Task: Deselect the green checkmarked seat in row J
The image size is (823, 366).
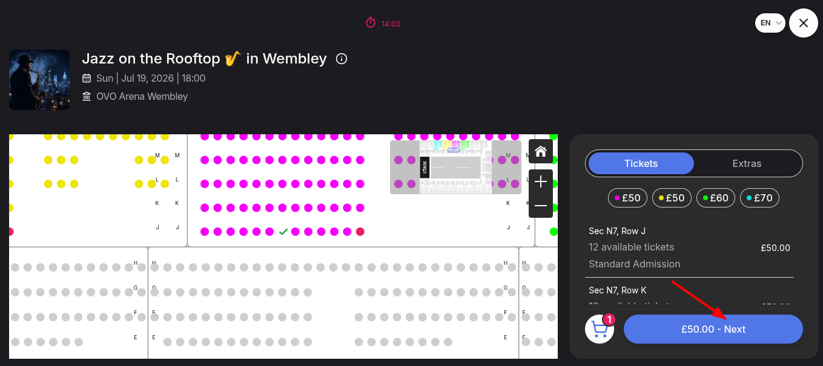Action: pos(283,232)
